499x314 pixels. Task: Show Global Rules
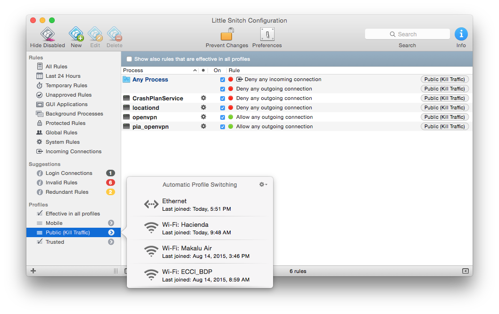click(x=61, y=132)
